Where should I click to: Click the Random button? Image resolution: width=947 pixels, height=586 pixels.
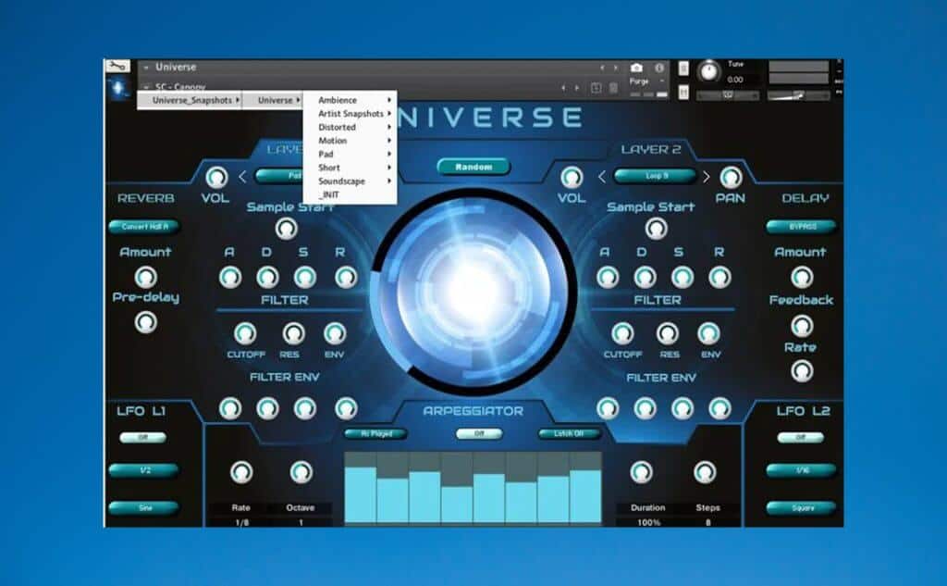tap(473, 167)
